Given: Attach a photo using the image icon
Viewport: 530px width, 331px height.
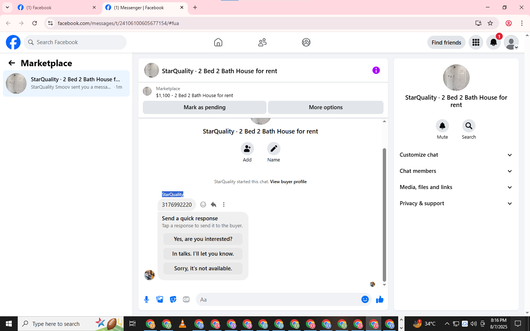Looking at the screenshot, I should pyautogui.click(x=160, y=299).
